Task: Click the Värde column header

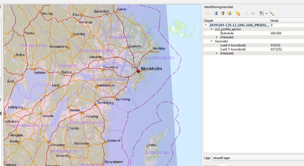Action: click(x=286, y=21)
